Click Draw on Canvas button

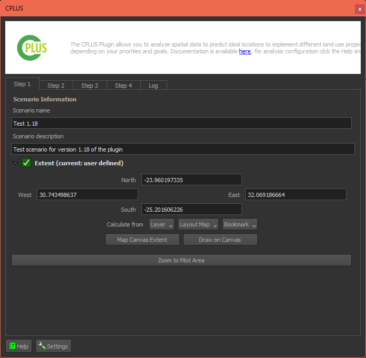(x=220, y=240)
